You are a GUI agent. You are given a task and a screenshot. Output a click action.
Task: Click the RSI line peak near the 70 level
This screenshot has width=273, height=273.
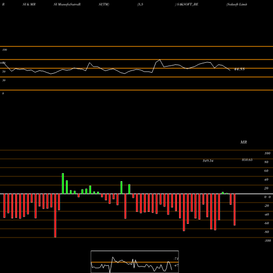point(160,60)
